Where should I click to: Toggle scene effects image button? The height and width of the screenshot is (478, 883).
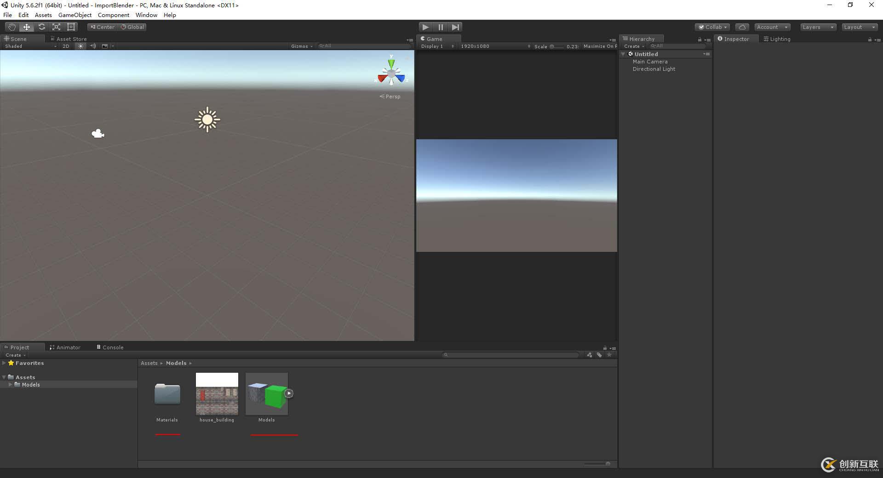[105, 46]
